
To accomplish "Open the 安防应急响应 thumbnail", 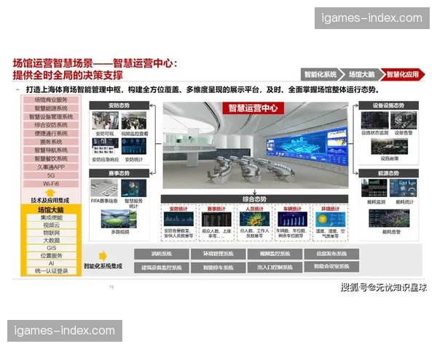I will point(106,146).
